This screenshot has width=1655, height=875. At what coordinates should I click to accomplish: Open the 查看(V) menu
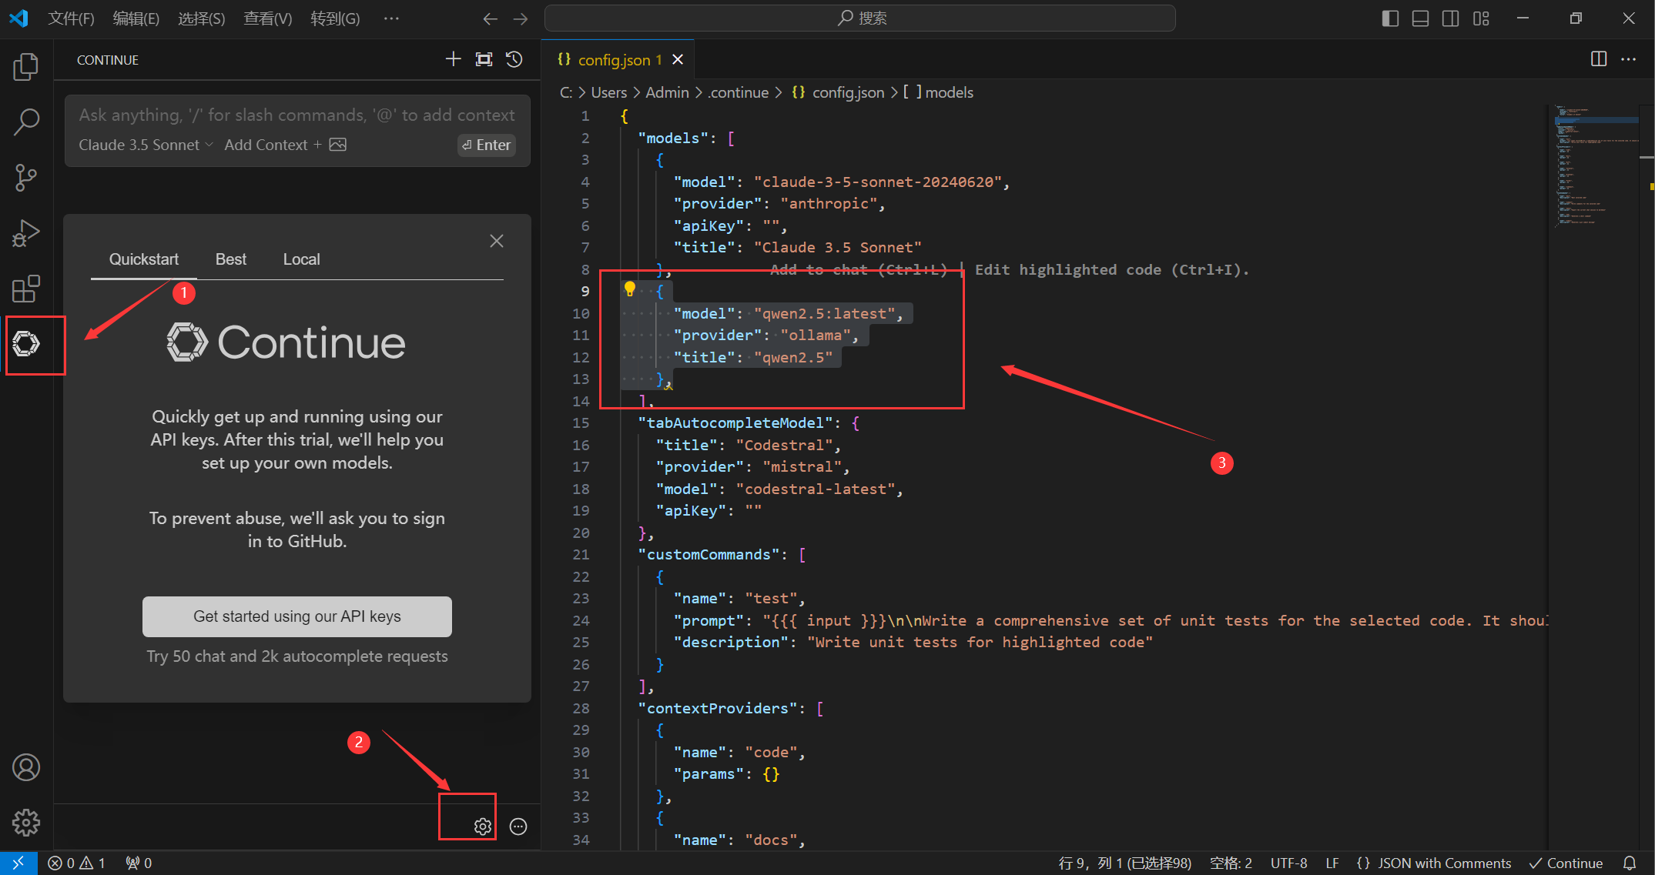tap(267, 18)
